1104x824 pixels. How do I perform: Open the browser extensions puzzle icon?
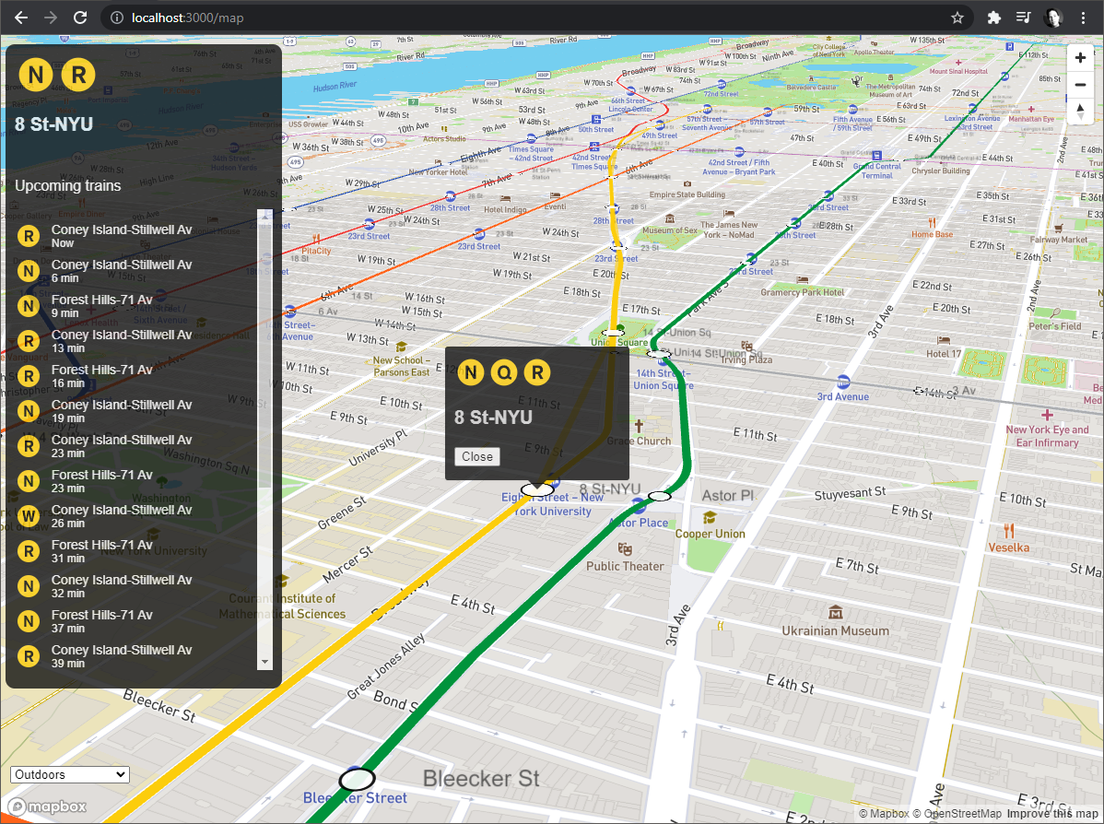click(993, 18)
